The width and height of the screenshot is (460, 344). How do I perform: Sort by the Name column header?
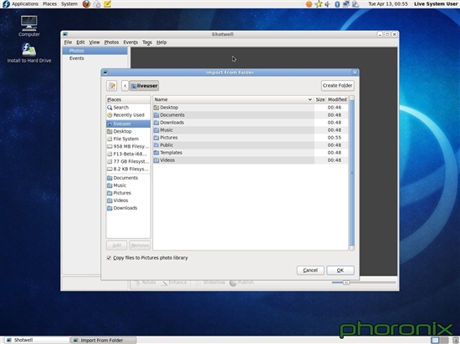click(233, 99)
